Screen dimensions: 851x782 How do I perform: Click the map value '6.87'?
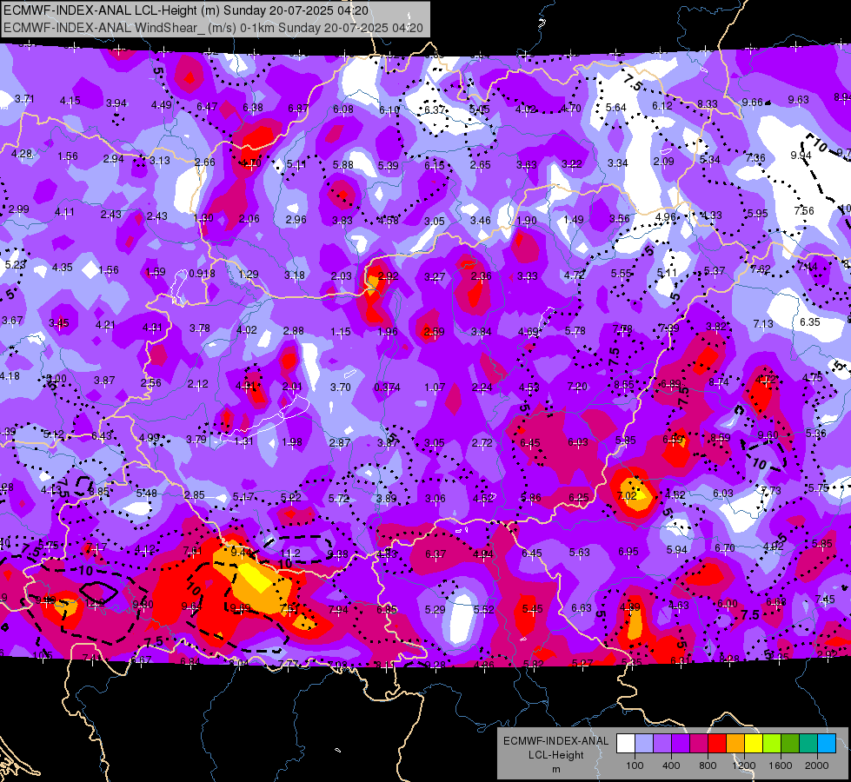coord(298,109)
